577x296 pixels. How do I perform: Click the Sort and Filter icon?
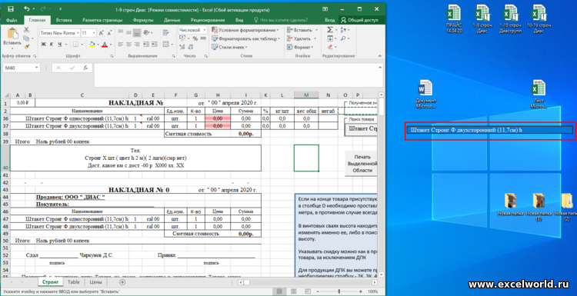coord(344,30)
